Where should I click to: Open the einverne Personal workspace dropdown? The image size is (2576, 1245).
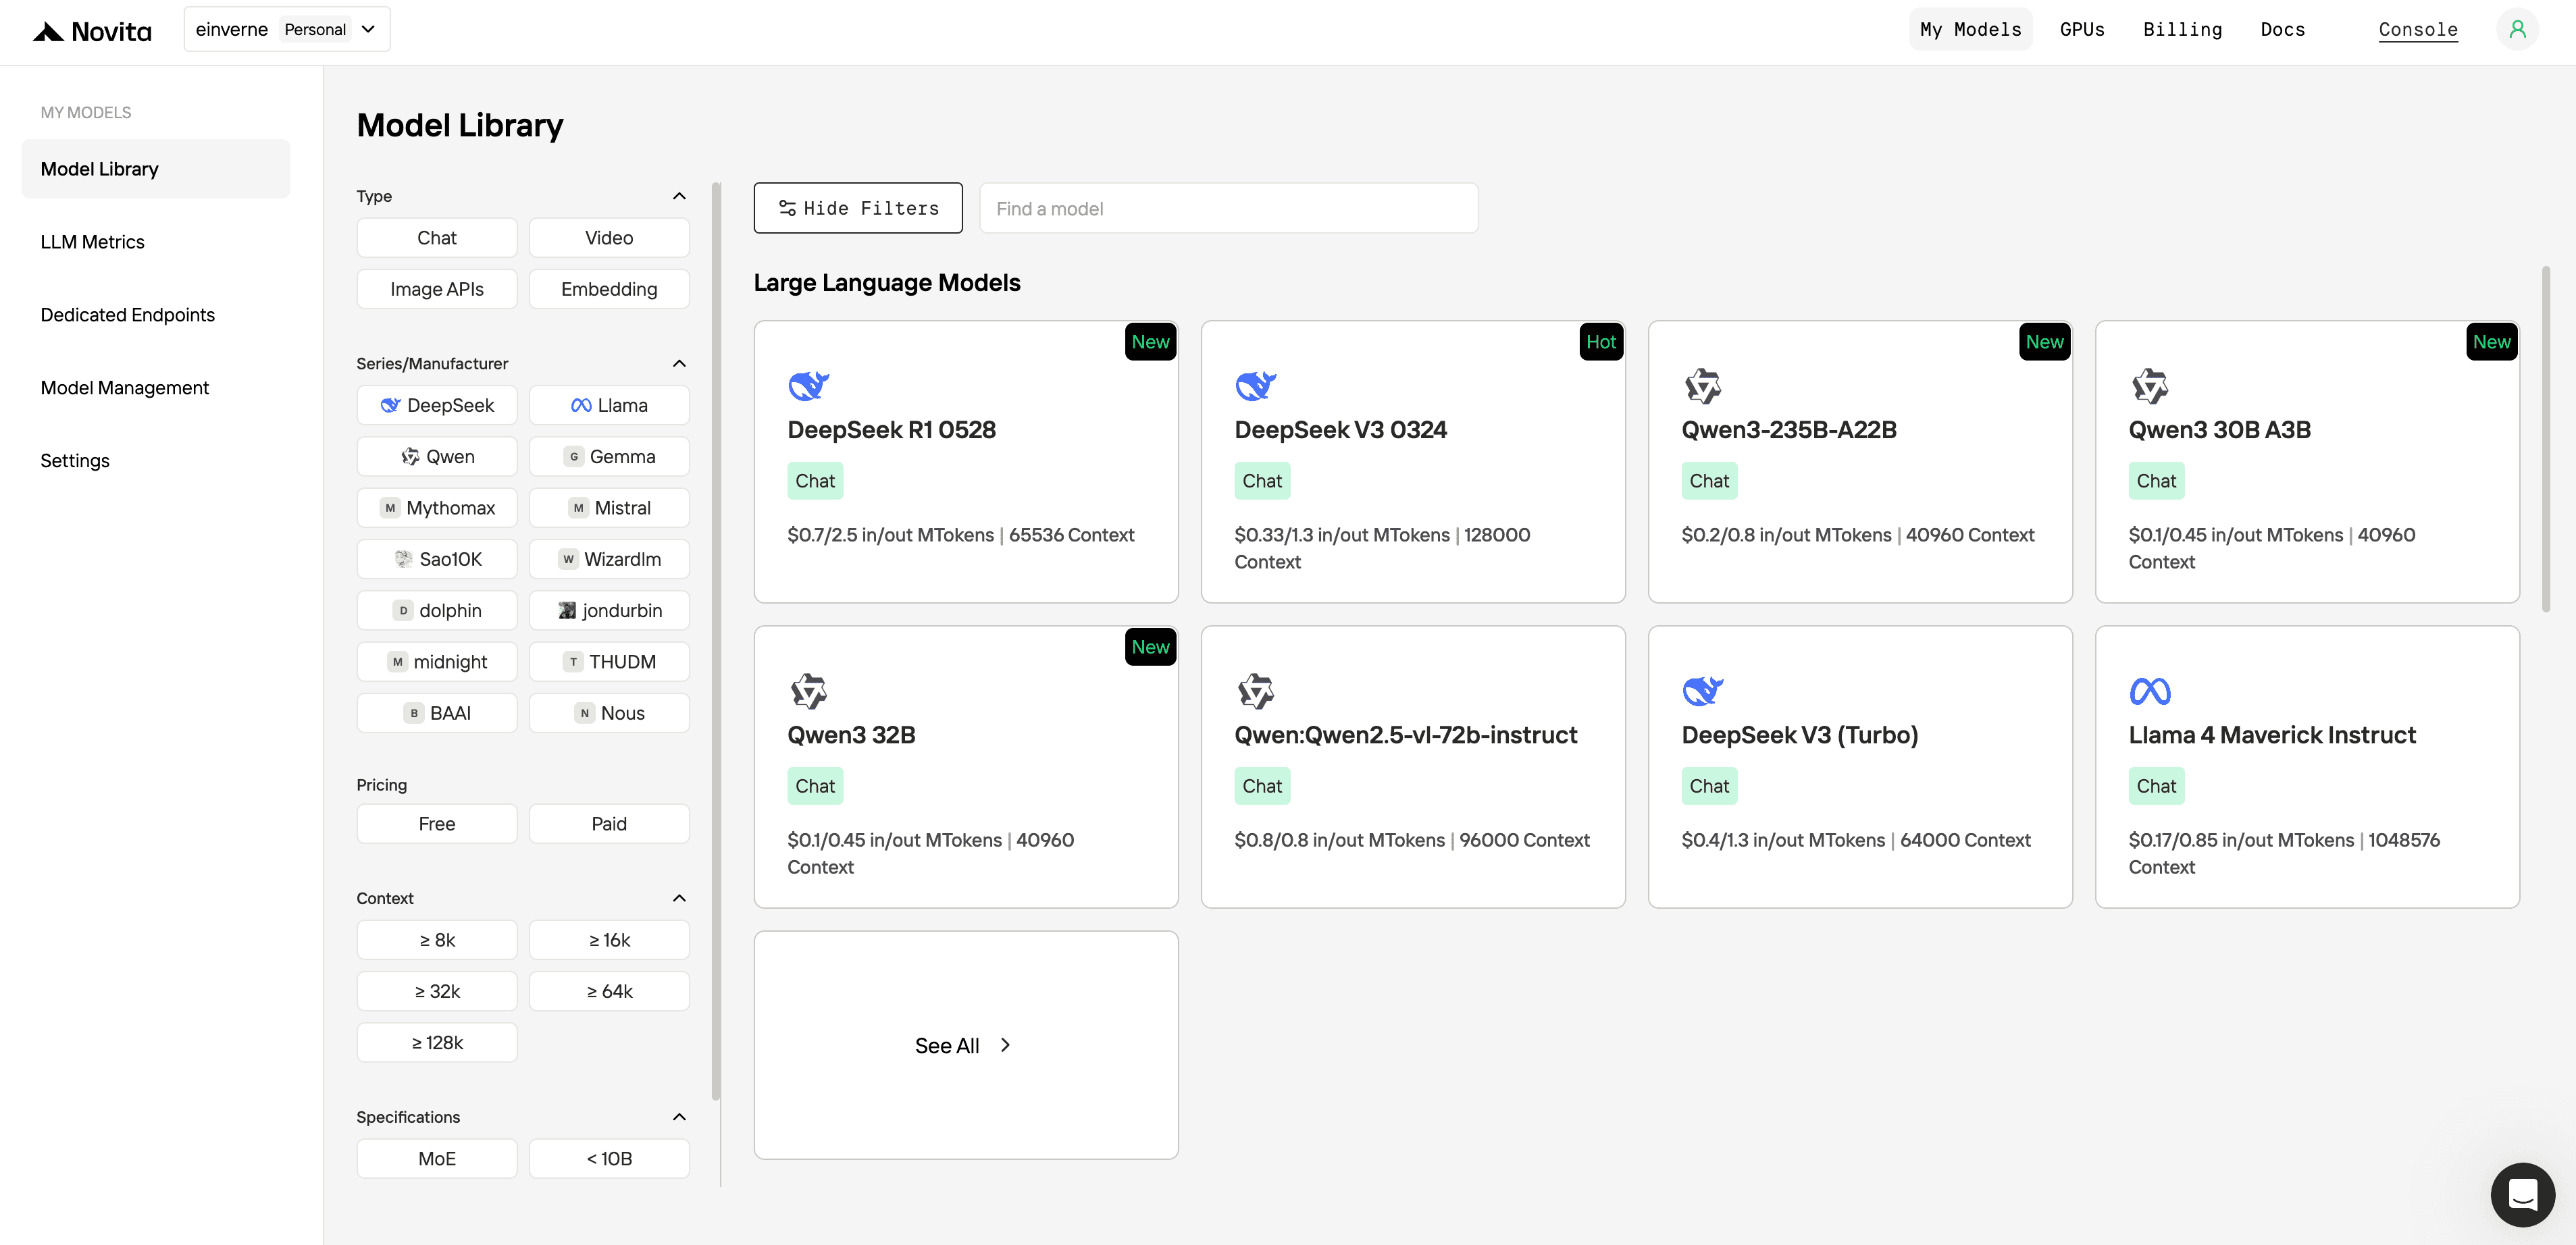pos(286,29)
